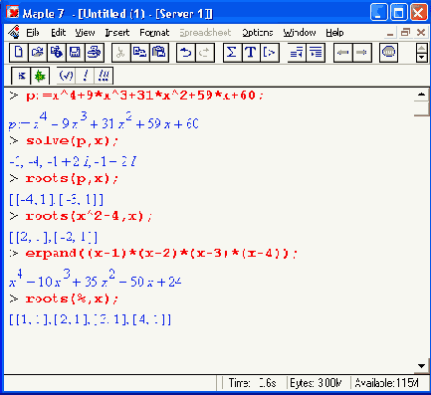The height and width of the screenshot is (395, 431).
Task: Toggle the maple leaf input mode button
Action: point(40,76)
